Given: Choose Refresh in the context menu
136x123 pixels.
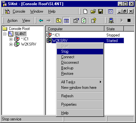Looking at the screenshot, I should pyautogui.click(x=80, y=96).
